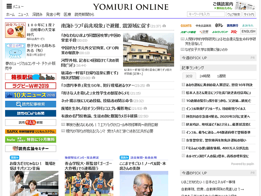Open ranking item 終末時計
The width and height of the screenshot is (261, 196).
pyautogui.click(x=218, y=124)
